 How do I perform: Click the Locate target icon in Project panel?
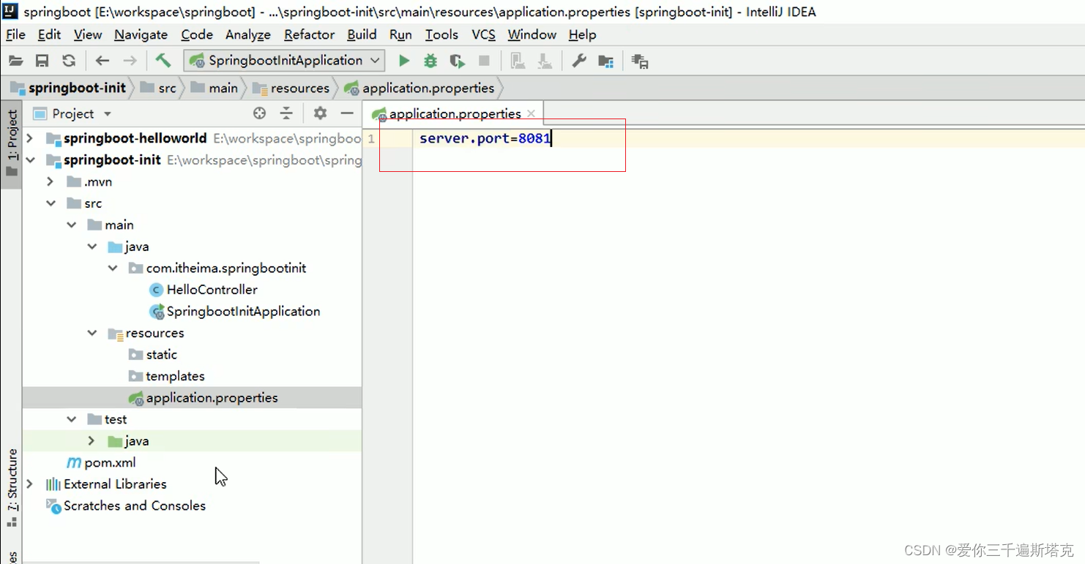pos(259,113)
